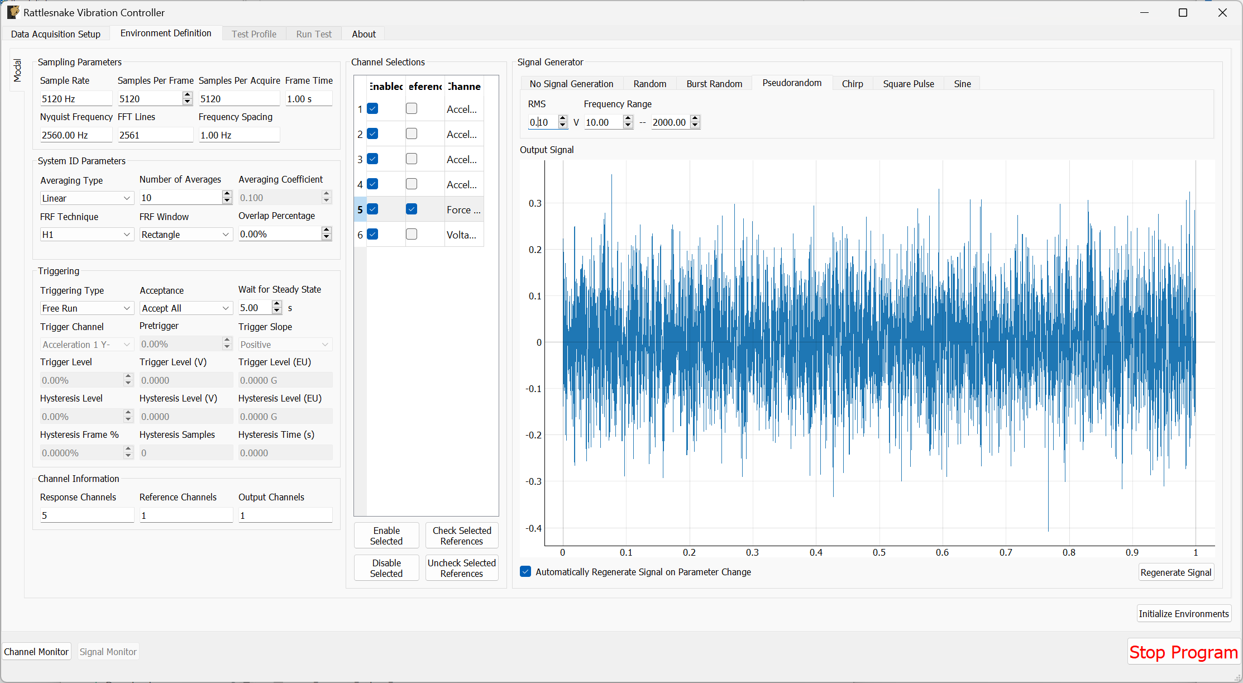This screenshot has width=1243, height=683.
Task: Increment the Number of Averages stepper
Action: pyautogui.click(x=227, y=194)
